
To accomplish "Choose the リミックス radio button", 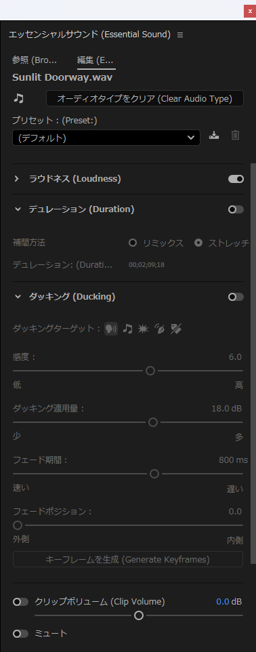I will pos(133,243).
